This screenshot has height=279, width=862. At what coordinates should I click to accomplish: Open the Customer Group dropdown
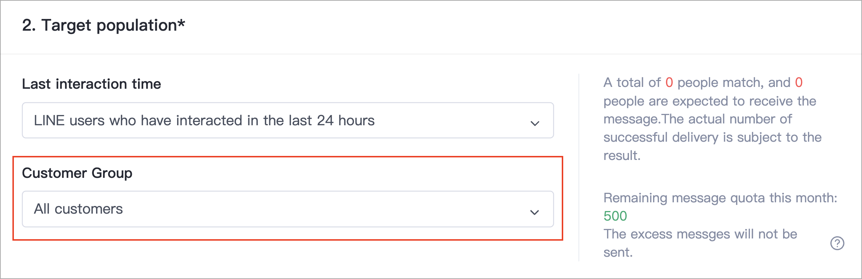pyautogui.click(x=288, y=209)
